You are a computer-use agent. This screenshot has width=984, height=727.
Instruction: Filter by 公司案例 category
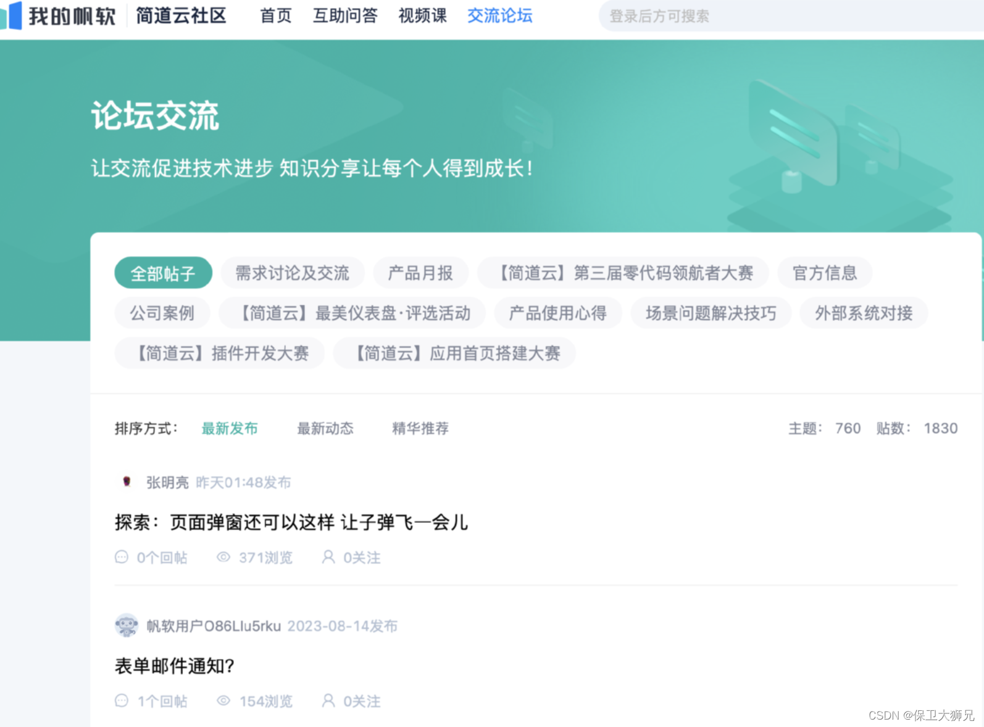162,313
